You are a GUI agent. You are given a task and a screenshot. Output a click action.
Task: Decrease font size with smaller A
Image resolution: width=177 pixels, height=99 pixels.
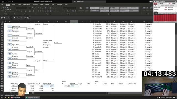(x=35, y=8)
